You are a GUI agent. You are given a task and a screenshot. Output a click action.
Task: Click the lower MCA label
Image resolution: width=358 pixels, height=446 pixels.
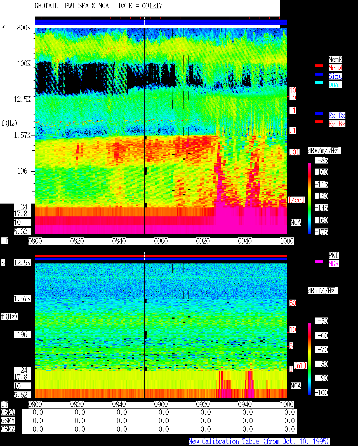(296, 386)
